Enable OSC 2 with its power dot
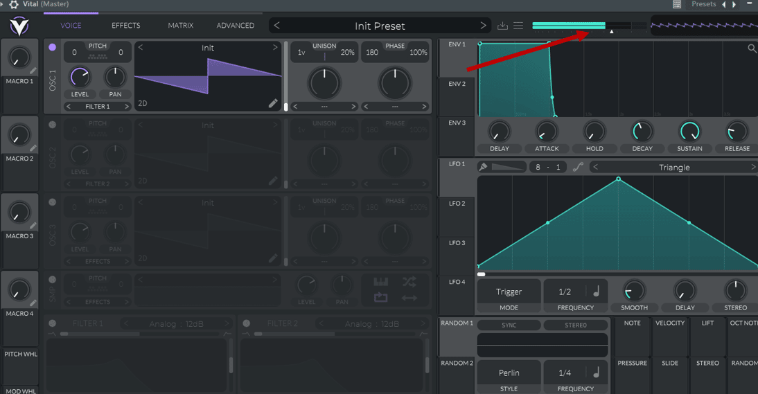This screenshot has width=758, height=394. coord(52,125)
